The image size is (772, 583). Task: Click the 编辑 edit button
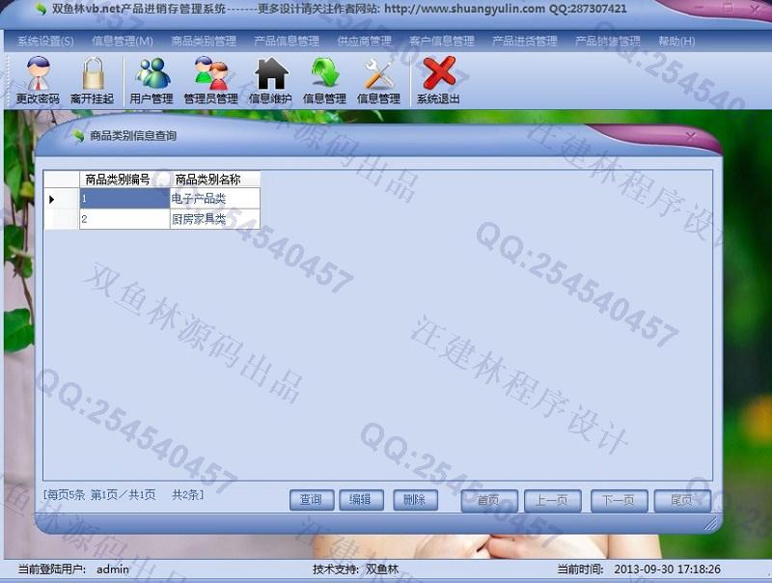[x=361, y=500]
